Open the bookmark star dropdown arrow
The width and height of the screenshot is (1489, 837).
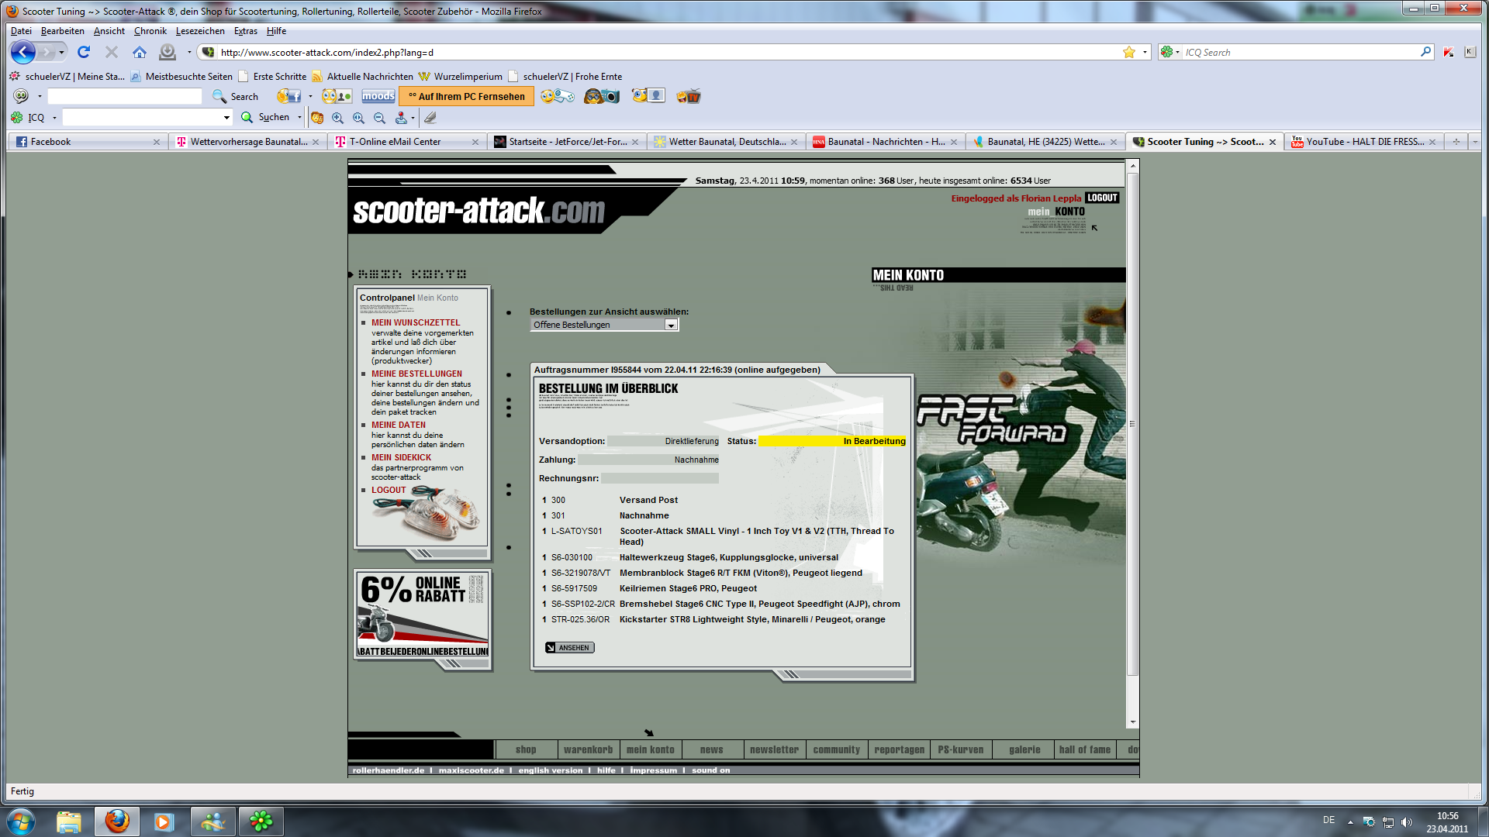tap(1145, 52)
